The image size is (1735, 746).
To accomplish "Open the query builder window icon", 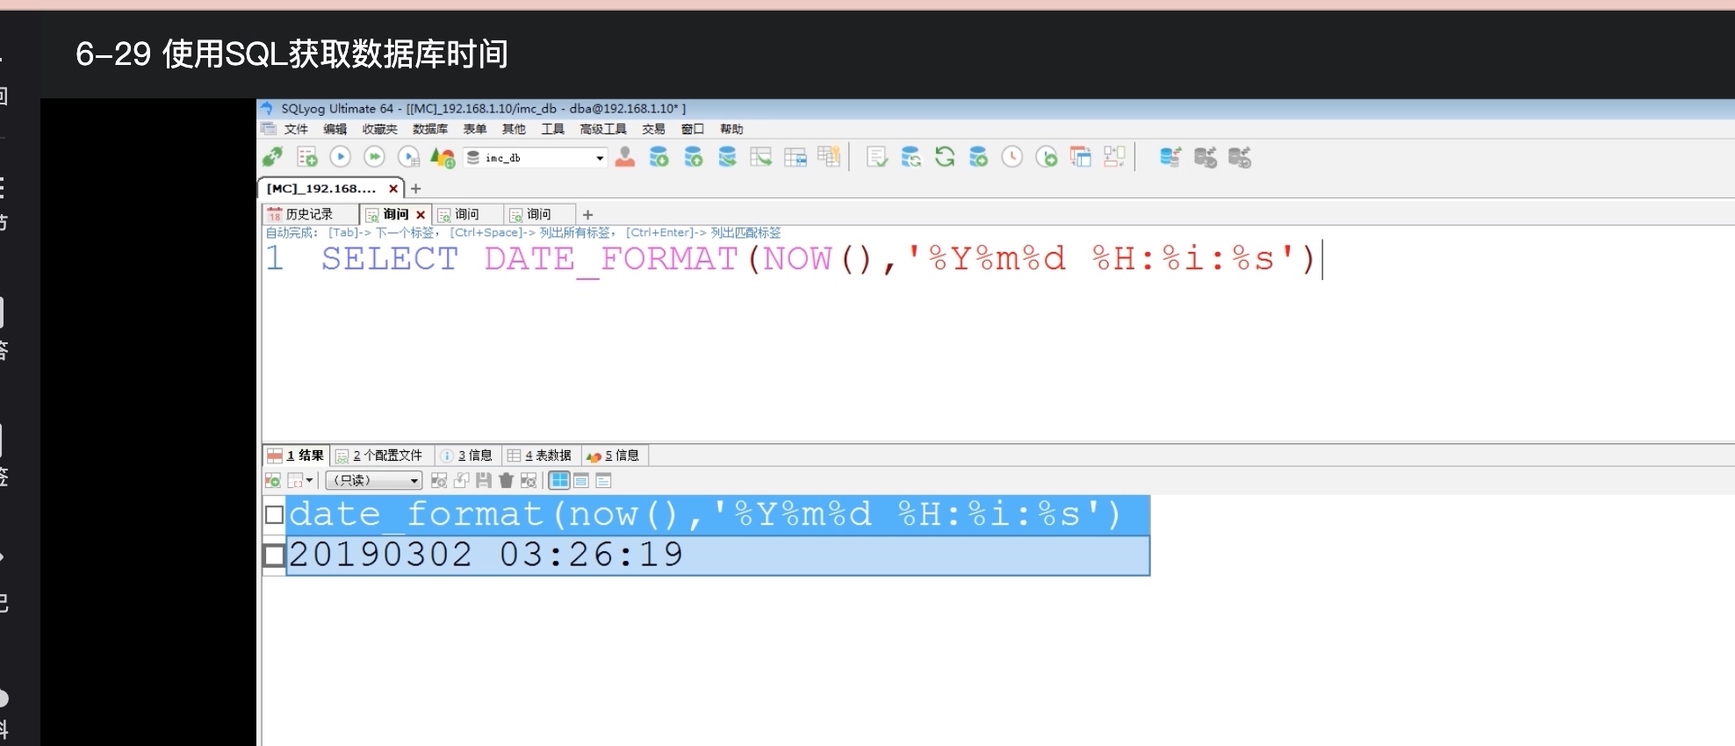I will 1080,157.
